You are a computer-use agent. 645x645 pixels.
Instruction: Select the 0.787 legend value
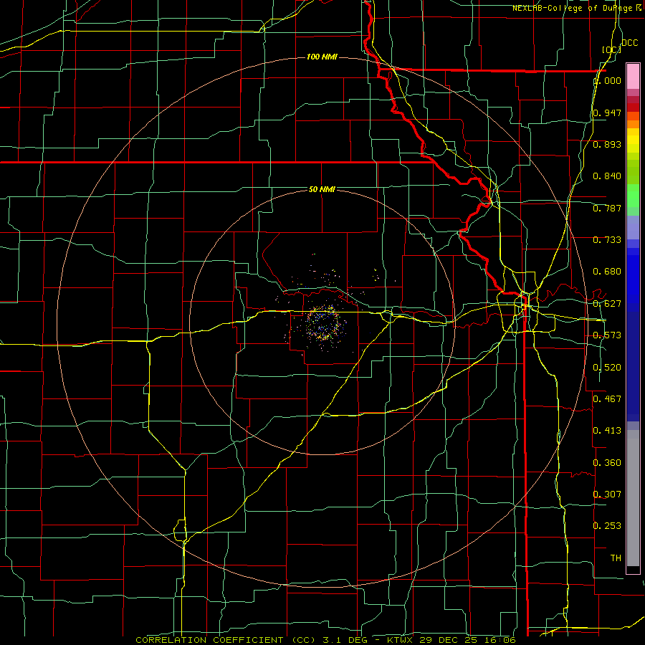click(x=607, y=208)
